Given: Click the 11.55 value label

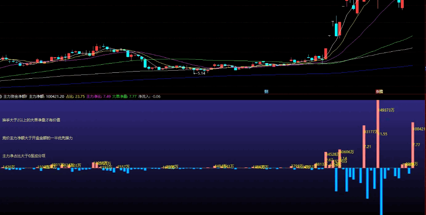Looking at the screenshot, I should pyautogui.click(x=383, y=134).
